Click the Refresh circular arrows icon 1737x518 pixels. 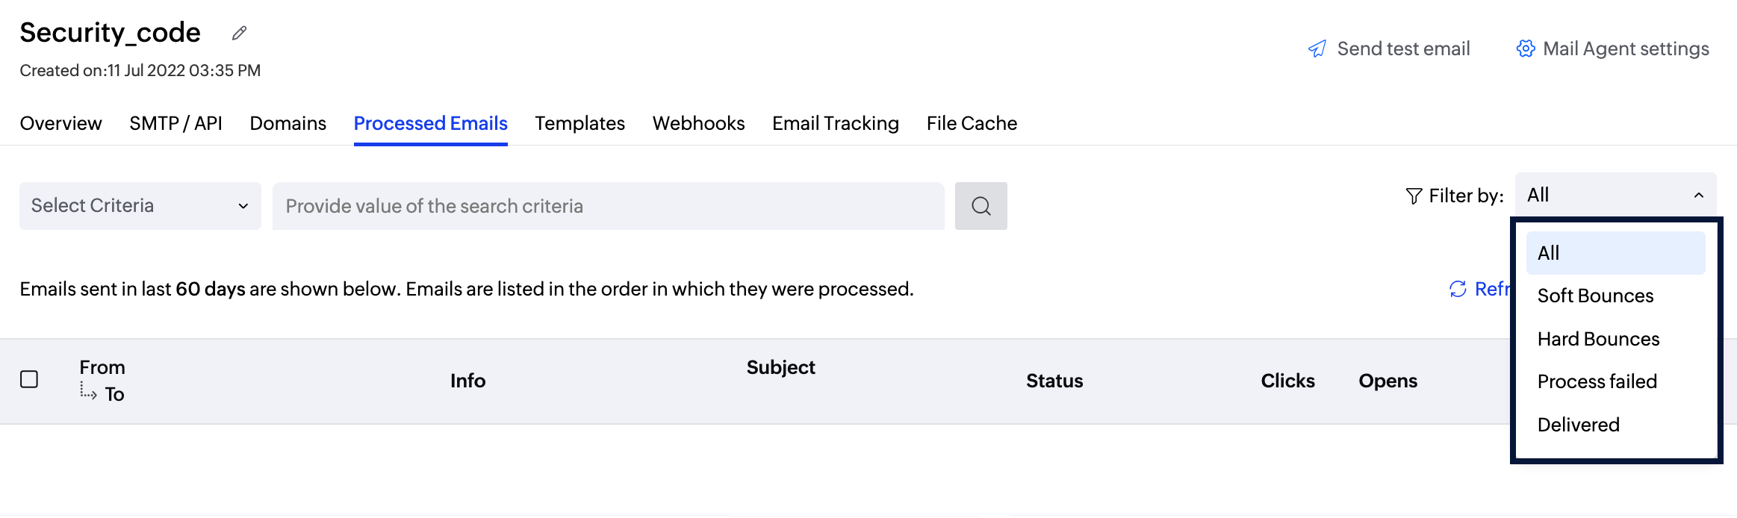(1457, 289)
